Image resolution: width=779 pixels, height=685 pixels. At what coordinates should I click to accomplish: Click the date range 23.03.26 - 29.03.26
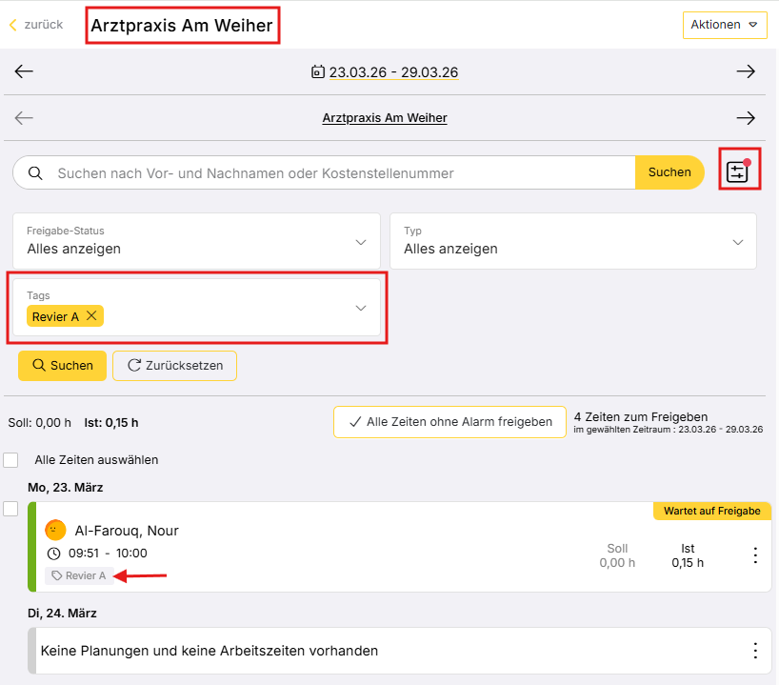[x=385, y=72]
